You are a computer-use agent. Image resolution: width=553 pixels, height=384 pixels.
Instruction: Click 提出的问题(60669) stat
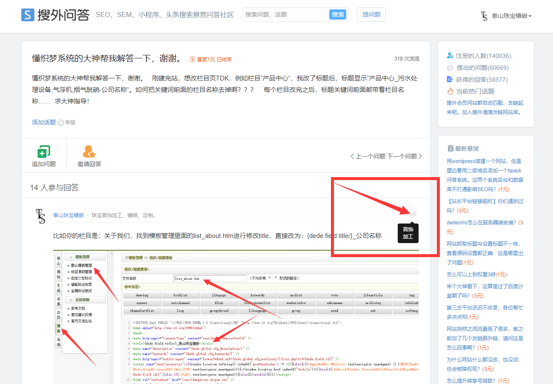tap(483, 68)
